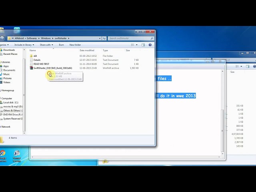Click Windows in the address breadcrumb
Screen dimensions: 256x192
pyautogui.click(x=46, y=38)
